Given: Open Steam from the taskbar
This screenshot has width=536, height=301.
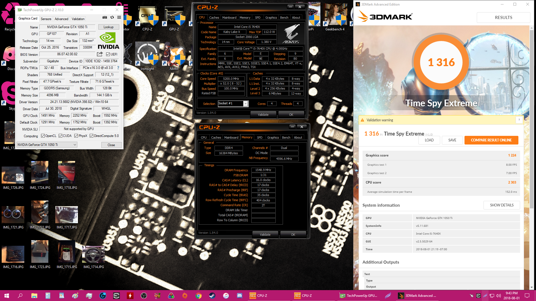Looking at the screenshot, I should [212, 295].
